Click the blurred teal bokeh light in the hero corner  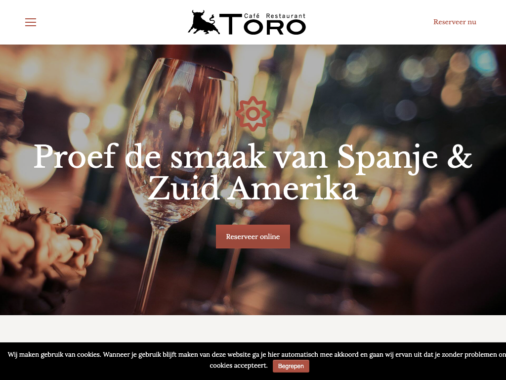point(483,60)
